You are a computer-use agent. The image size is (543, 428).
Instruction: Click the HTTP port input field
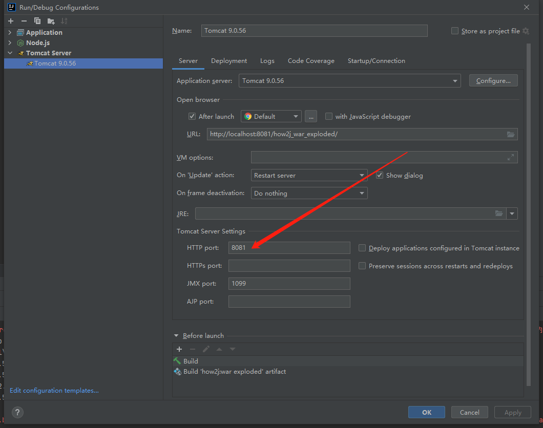289,248
